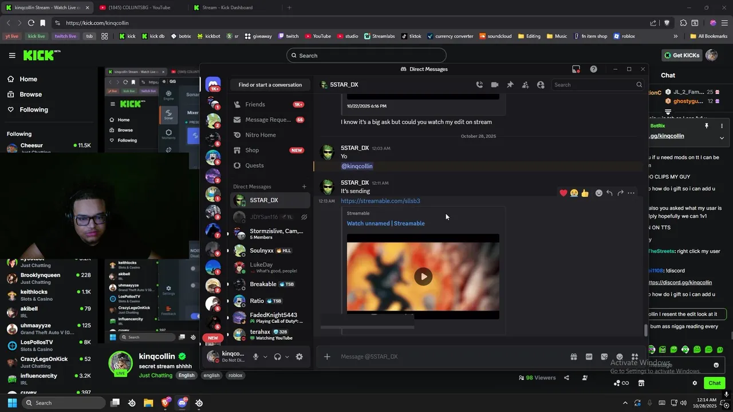Click the green Chat send button

click(x=714, y=383)
